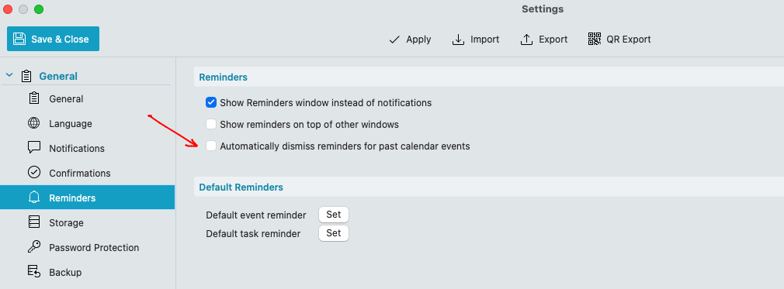Click the Confirmations circled checkmark icon
This screenshot has height=289, width=784.
click(x=34, y=172)
